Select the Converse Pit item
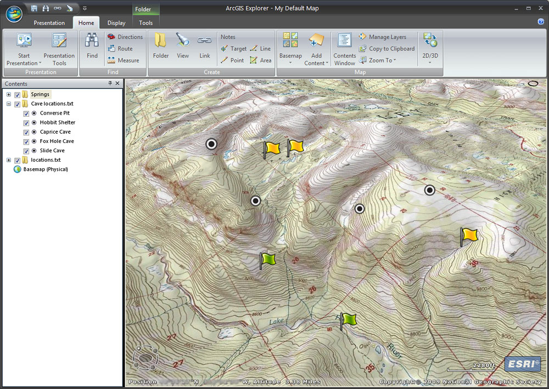This screenshot has width=549, height=389. coord(54,113)
